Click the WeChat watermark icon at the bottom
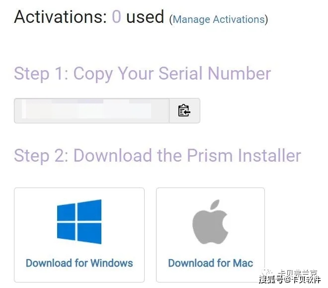This screenshot has height=288, width=328. click(267, 273)
